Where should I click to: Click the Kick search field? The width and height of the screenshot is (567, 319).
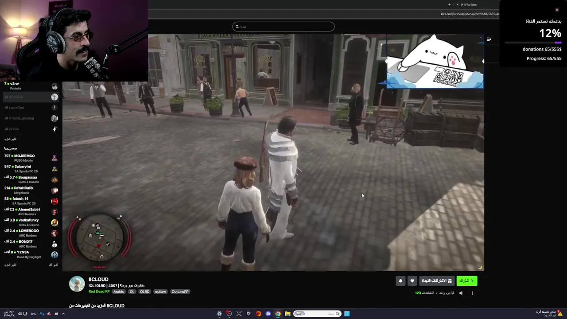coord(283,27)
